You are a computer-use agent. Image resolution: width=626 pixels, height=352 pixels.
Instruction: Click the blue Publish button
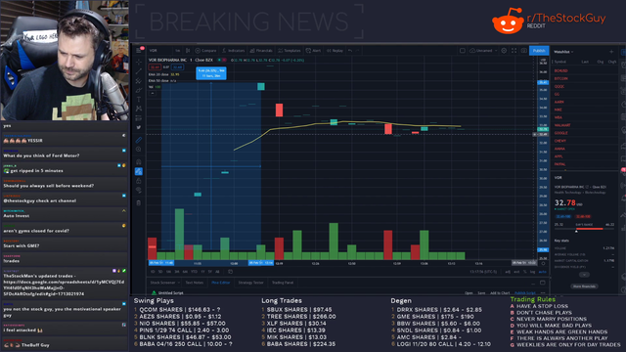tap(539, 51)
